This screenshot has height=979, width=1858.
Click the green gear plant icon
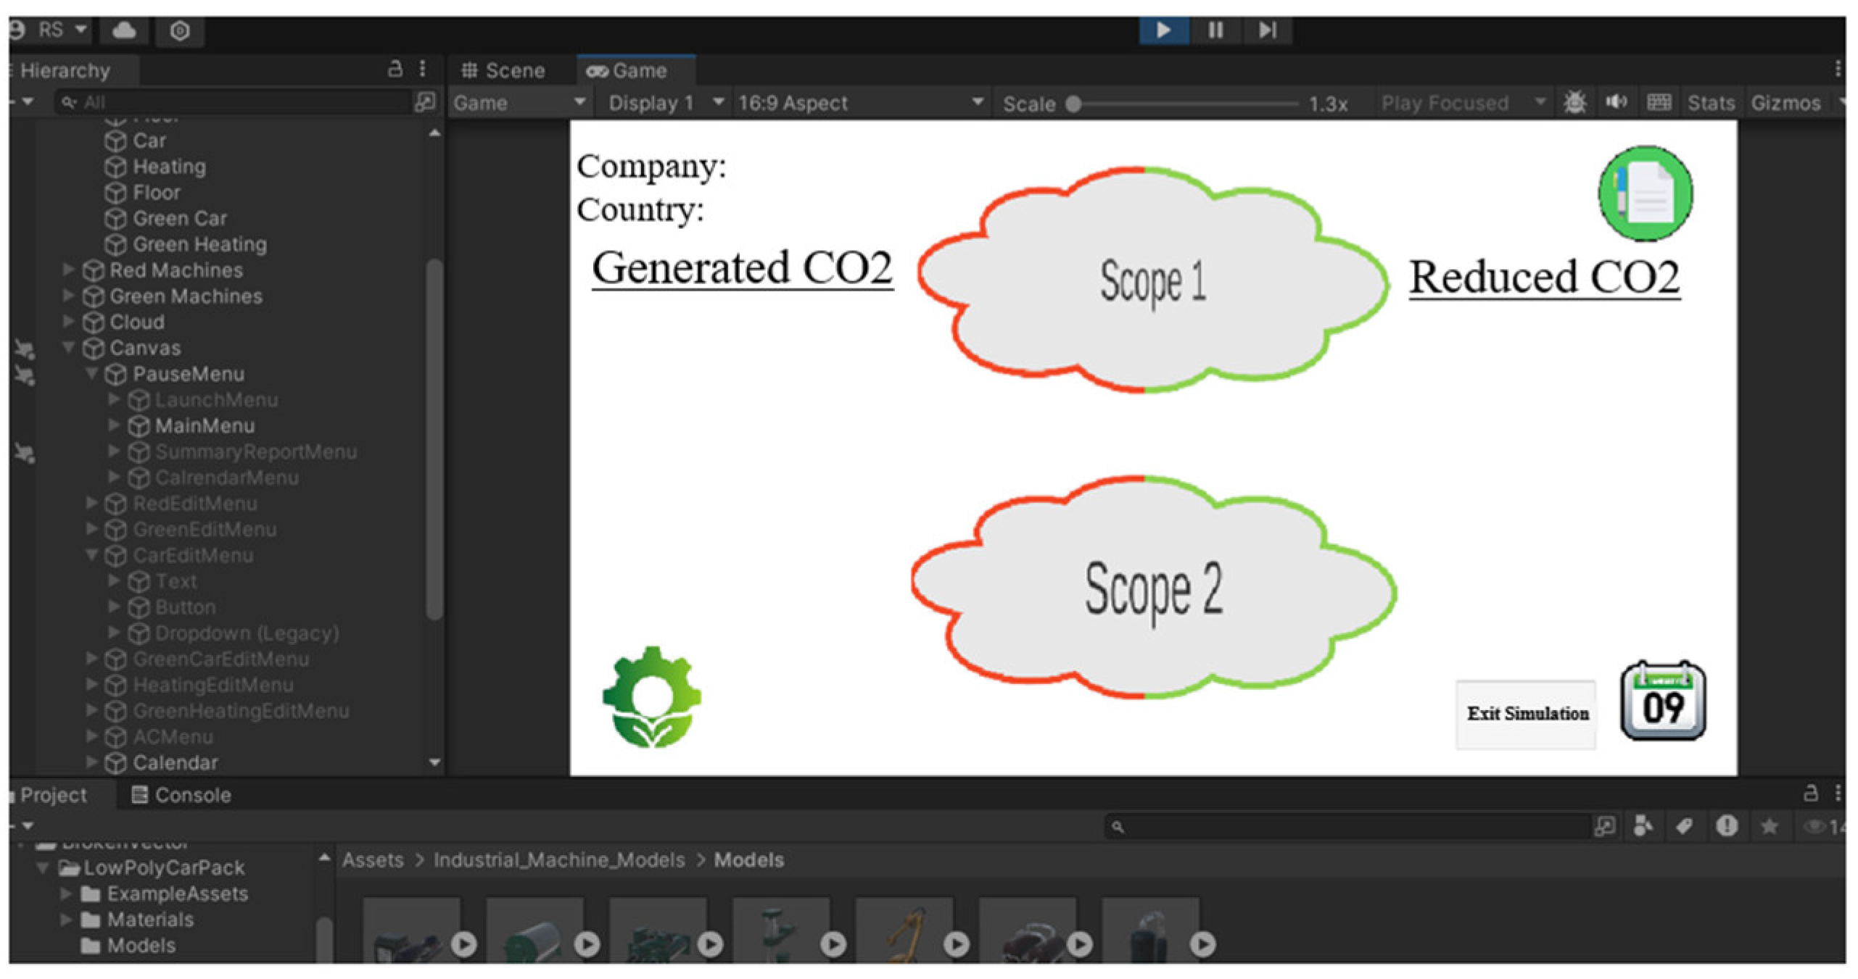click(x=651, y=696)
